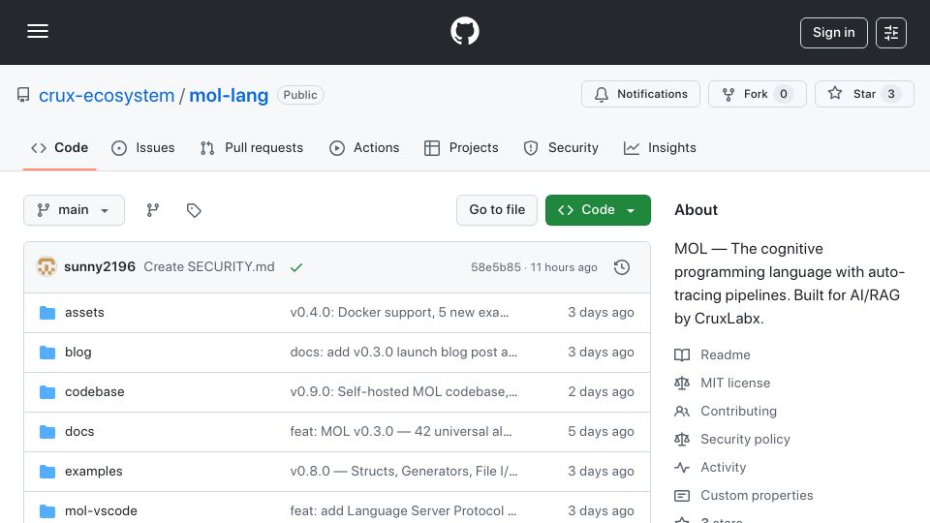Click the examples folder icon
The height and width of the screenshot is (523, 930).
[47, 472]
